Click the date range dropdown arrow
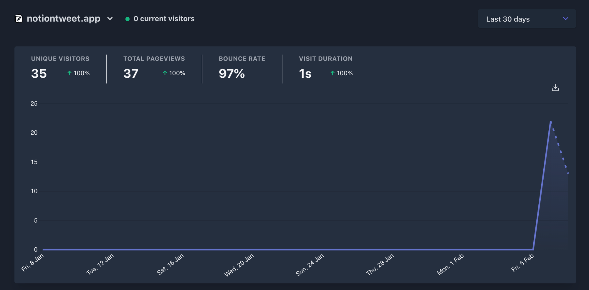This screenshot has height=290, width=589. (x=565, y=19)
